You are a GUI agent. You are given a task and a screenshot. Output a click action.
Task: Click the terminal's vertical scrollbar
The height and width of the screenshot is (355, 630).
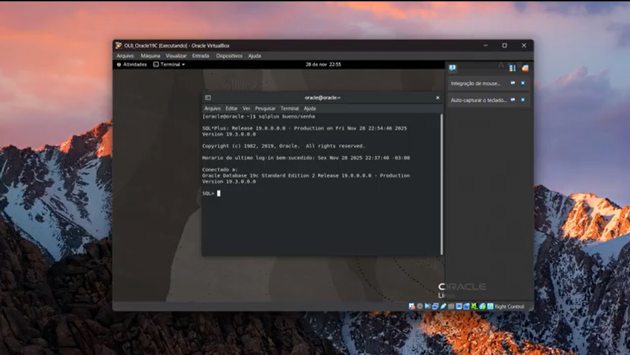pos(441,184)
